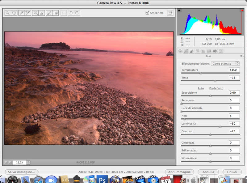
Task: Choose the Straighten tool
Action: [42, 13]
